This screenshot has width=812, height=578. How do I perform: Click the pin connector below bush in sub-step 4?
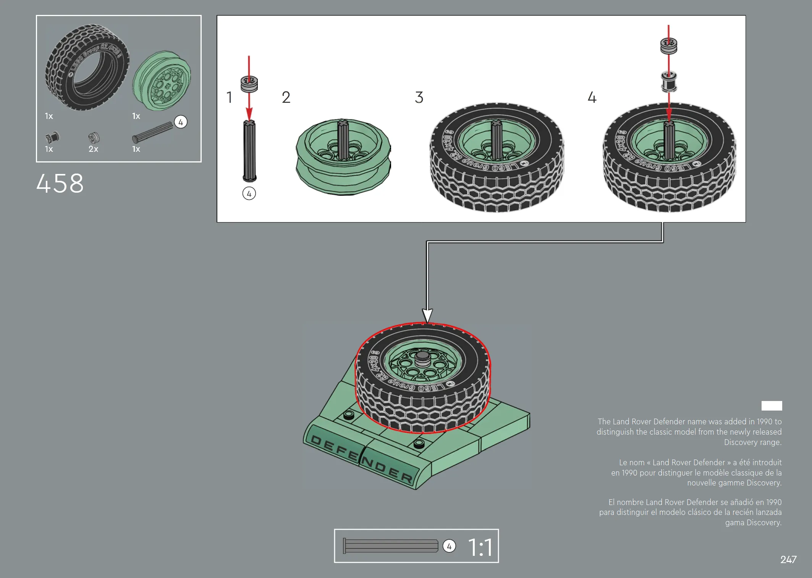tap(669, 81)
